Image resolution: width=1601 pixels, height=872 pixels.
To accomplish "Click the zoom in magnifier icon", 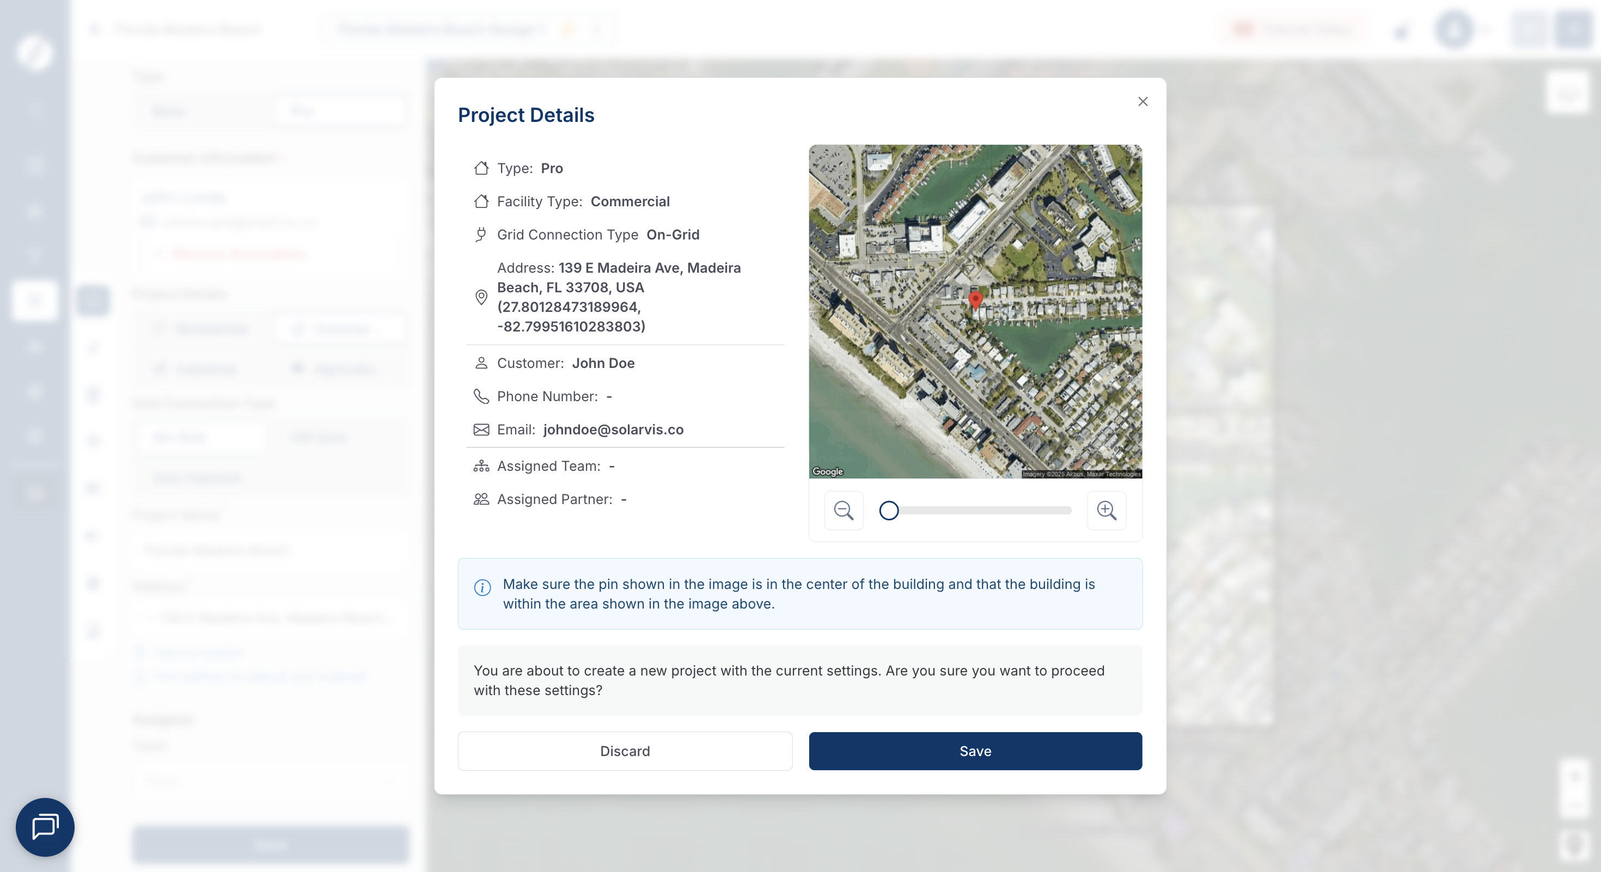I will [1107, 511].
